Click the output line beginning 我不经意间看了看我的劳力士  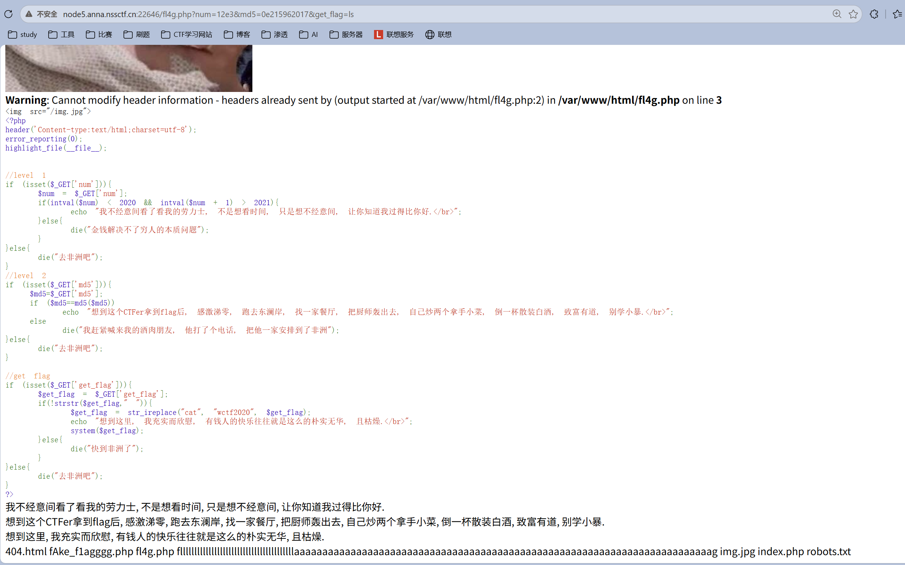[195, 507]
